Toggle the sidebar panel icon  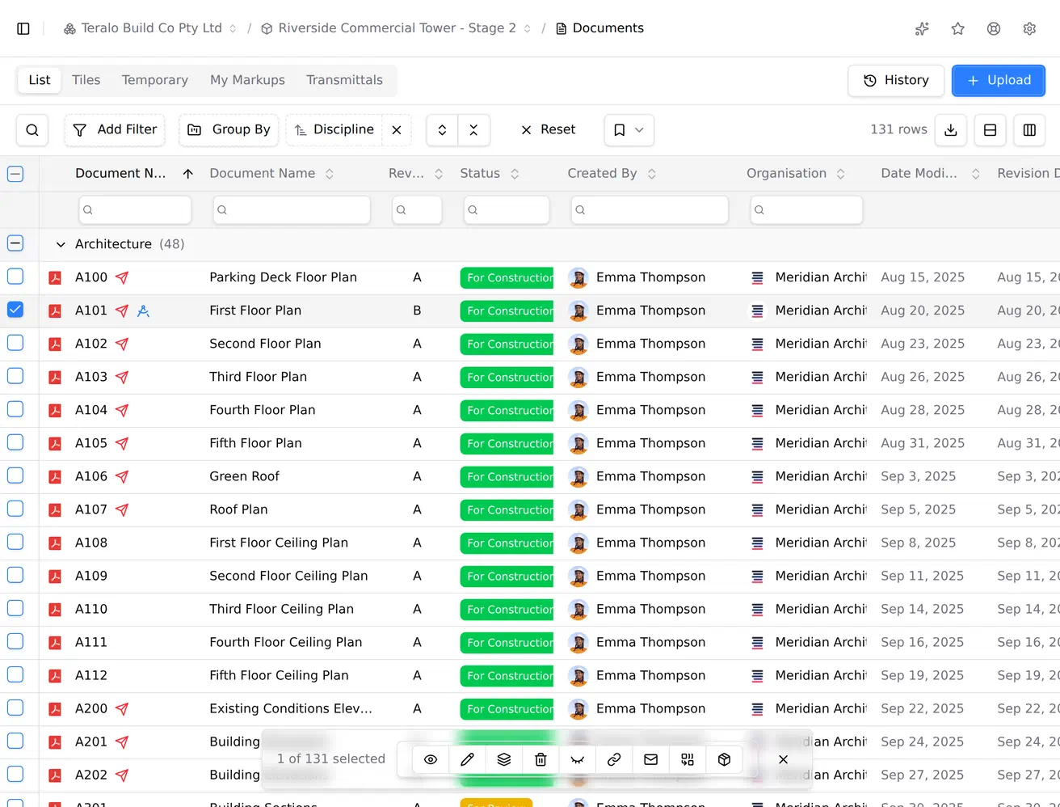23,28
